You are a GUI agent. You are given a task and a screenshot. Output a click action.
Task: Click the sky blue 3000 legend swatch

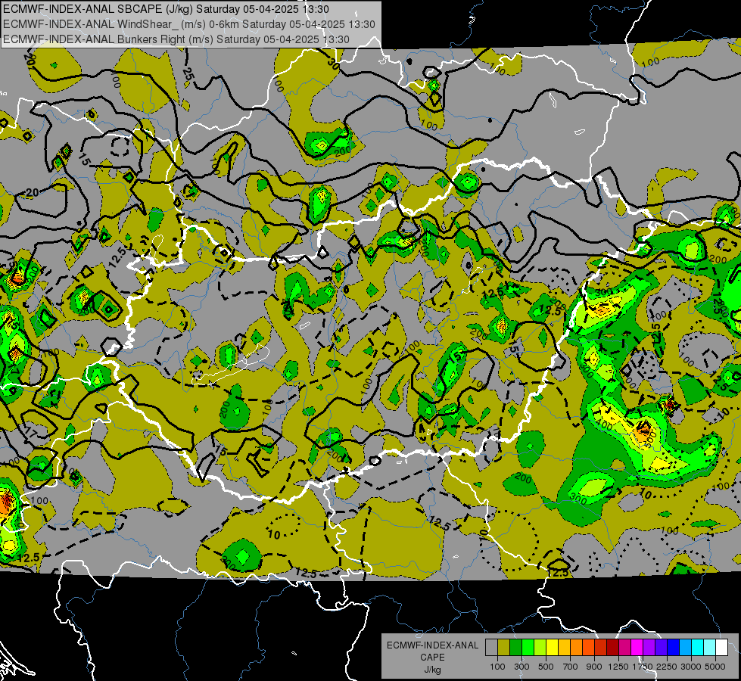pyautogui.click(x=685, y=648)
